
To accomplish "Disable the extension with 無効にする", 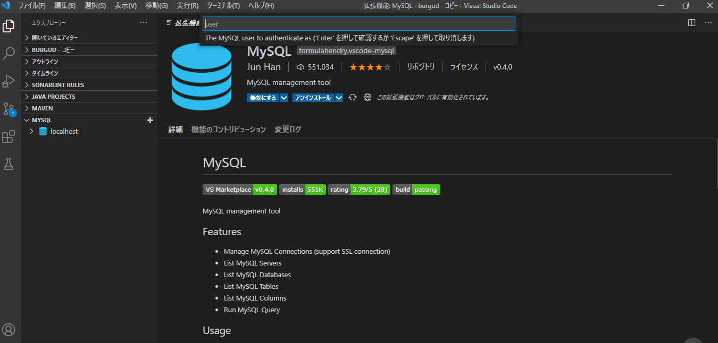I will pos(263,98).
